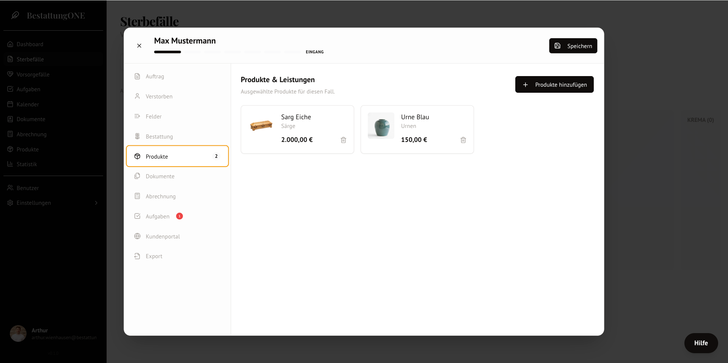Click the dialog Dokumente copy icon
Image resolution: width=728 pixels, height=363 pixels.
(x=137, y=176)
